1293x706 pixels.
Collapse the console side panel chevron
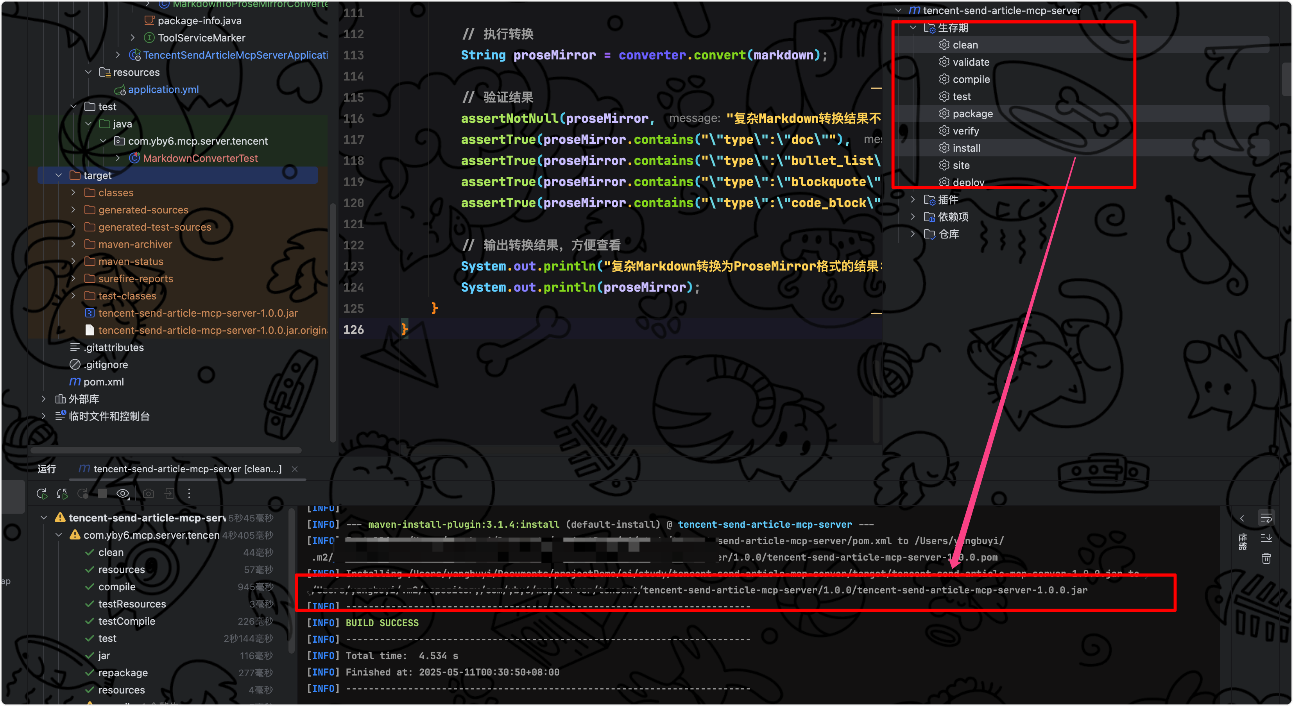coord(1242,518)
